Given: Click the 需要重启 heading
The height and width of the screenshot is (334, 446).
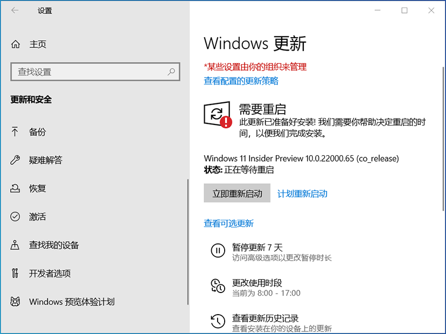Looking at the screenshot, I should [x=262, y=109].
